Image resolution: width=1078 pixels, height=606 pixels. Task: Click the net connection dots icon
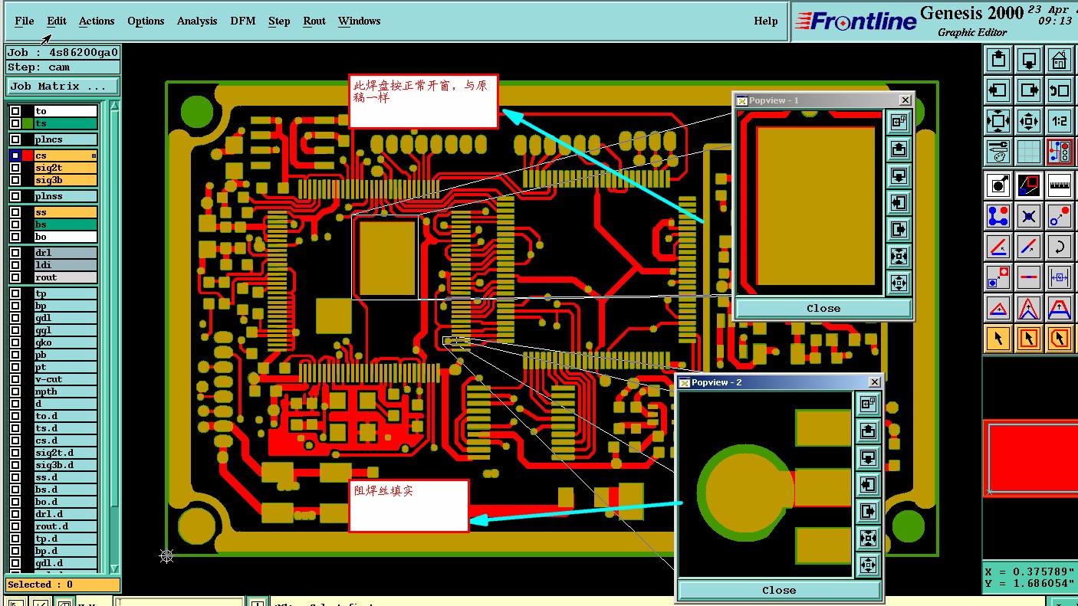[997, 216]
